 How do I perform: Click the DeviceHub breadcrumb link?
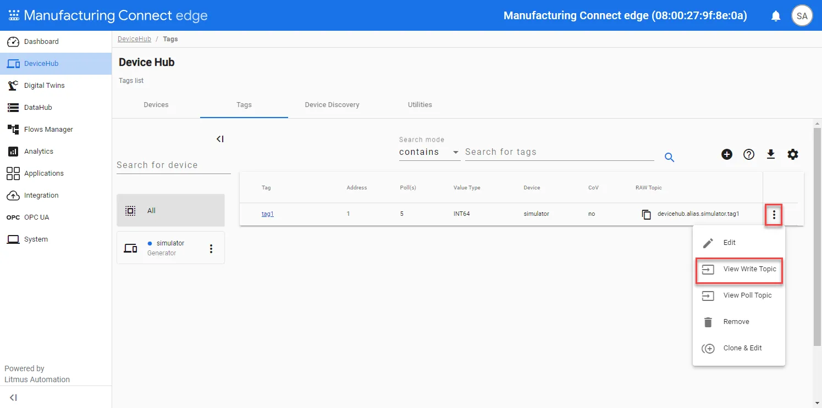[x=134, y=39]
